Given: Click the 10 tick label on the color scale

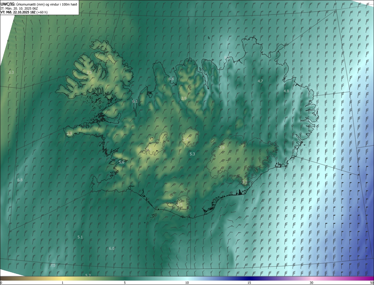Looking at the screenshot, I should (187, 283).
